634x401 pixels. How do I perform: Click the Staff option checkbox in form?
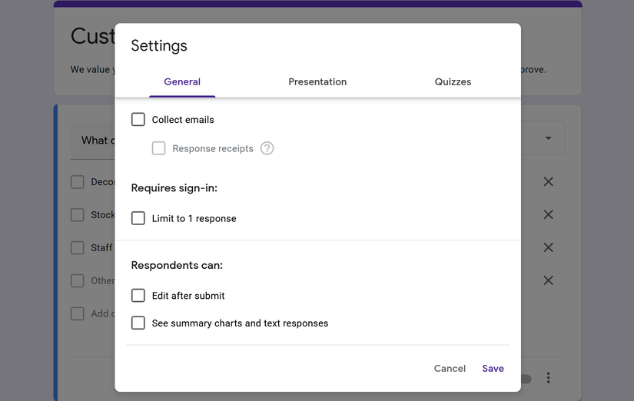coord(78,247)
